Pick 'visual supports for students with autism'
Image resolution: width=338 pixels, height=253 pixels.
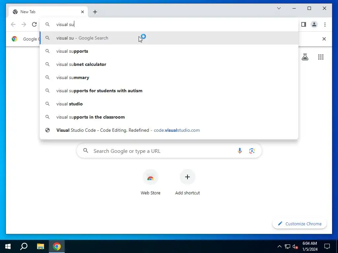(x=169, y=91)
